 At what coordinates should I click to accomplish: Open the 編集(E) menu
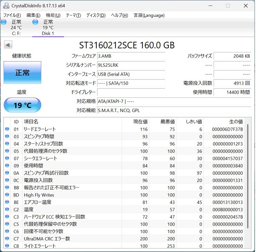[34, 15]
